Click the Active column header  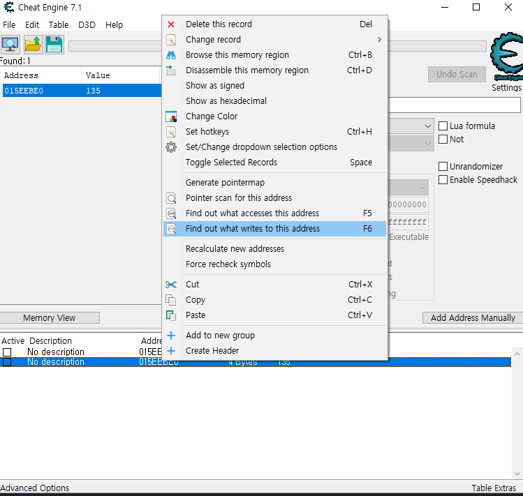13,341
